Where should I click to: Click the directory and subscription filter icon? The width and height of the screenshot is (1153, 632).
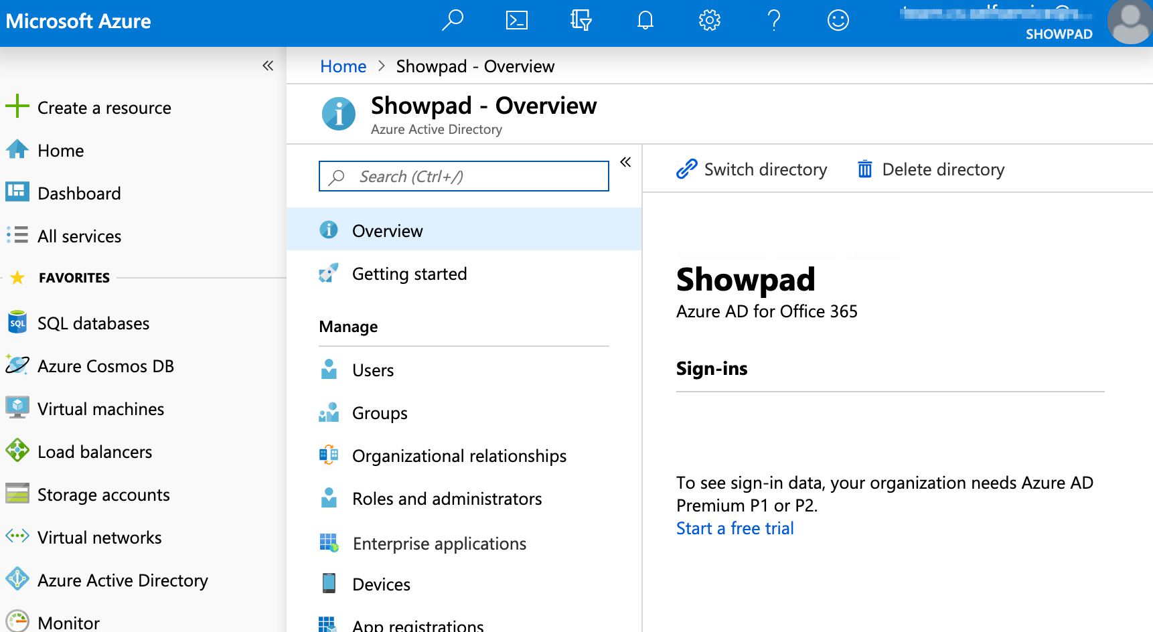pos(581,21)
